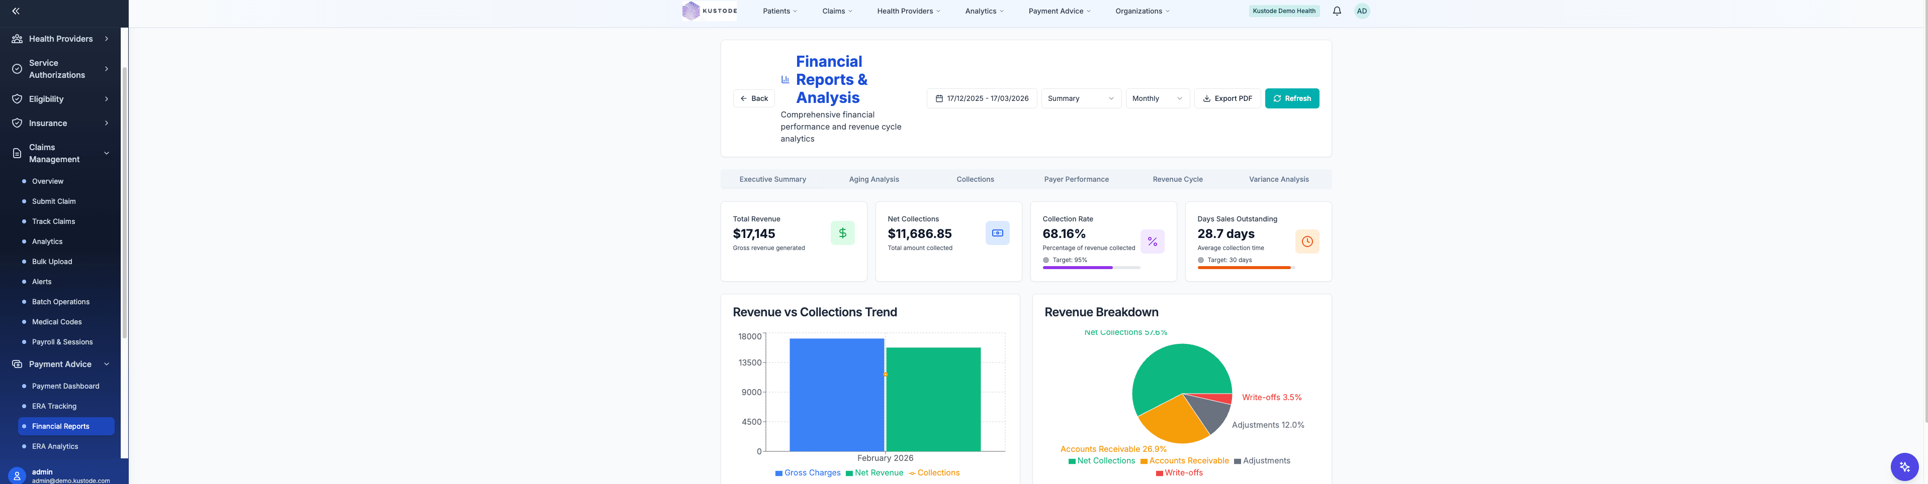This screenshot has height=484, width=1928.
Task: Toggle the Gross Charges series in chart legend
Action: coord(808,472)
